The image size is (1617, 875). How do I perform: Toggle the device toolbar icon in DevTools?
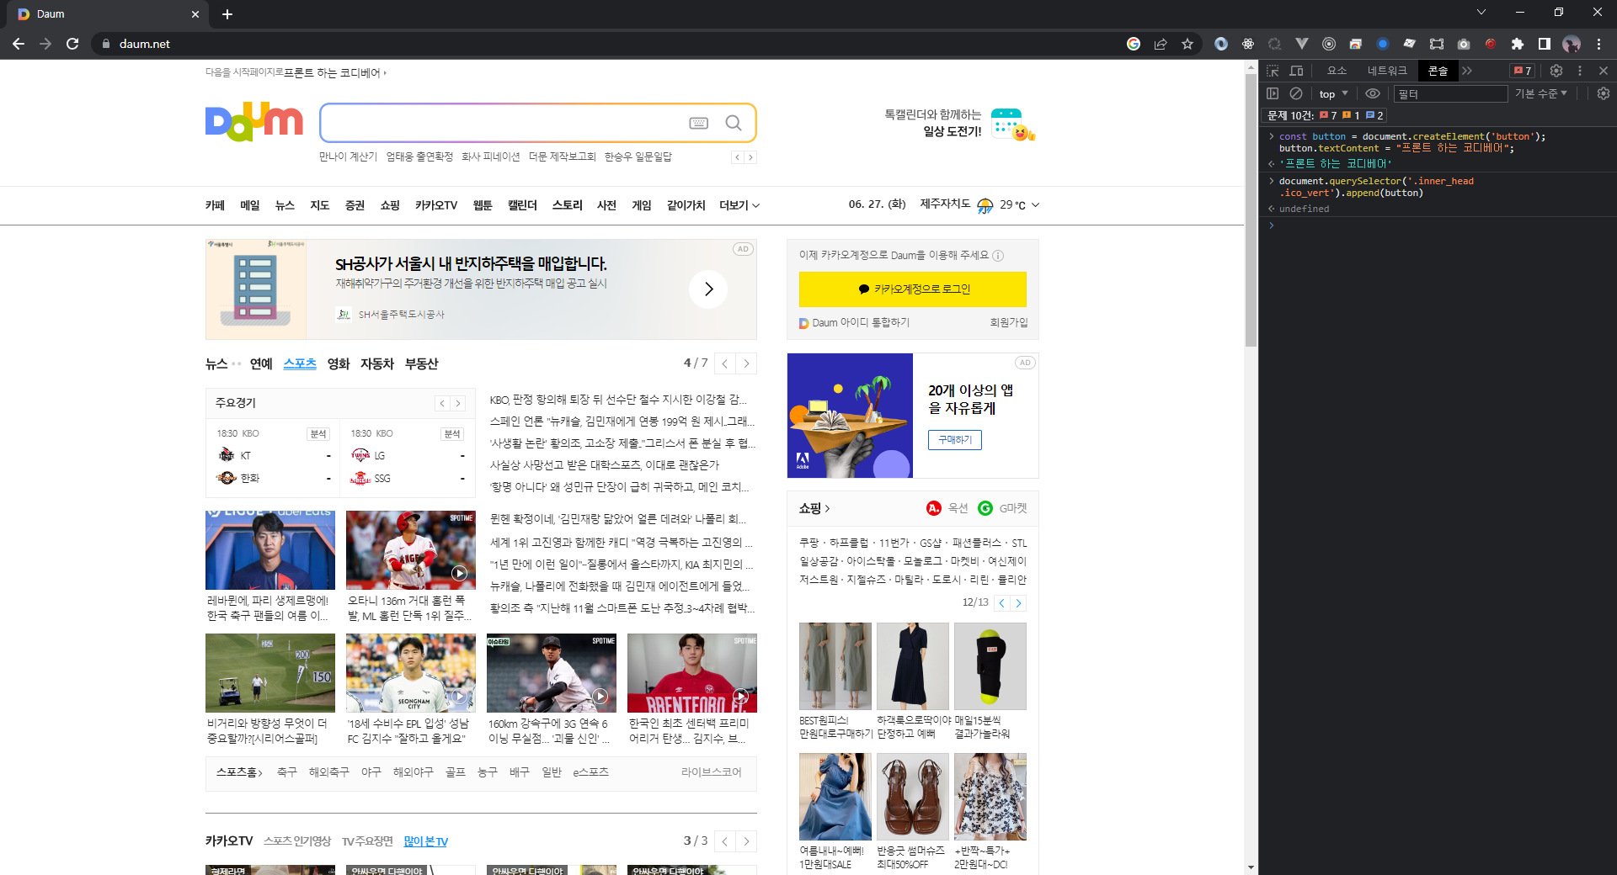coord(1297,71)
